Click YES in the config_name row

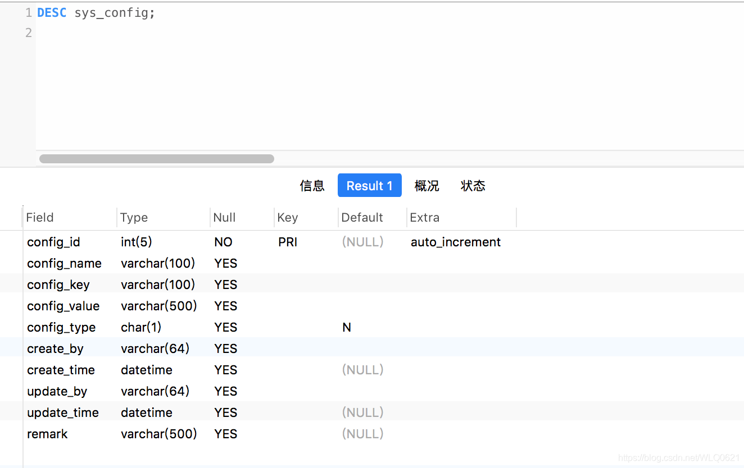pos(226,263)
